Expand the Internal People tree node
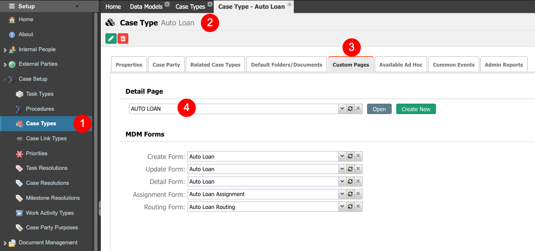Screen dimensions: 535x251 (x=5, y=50)
